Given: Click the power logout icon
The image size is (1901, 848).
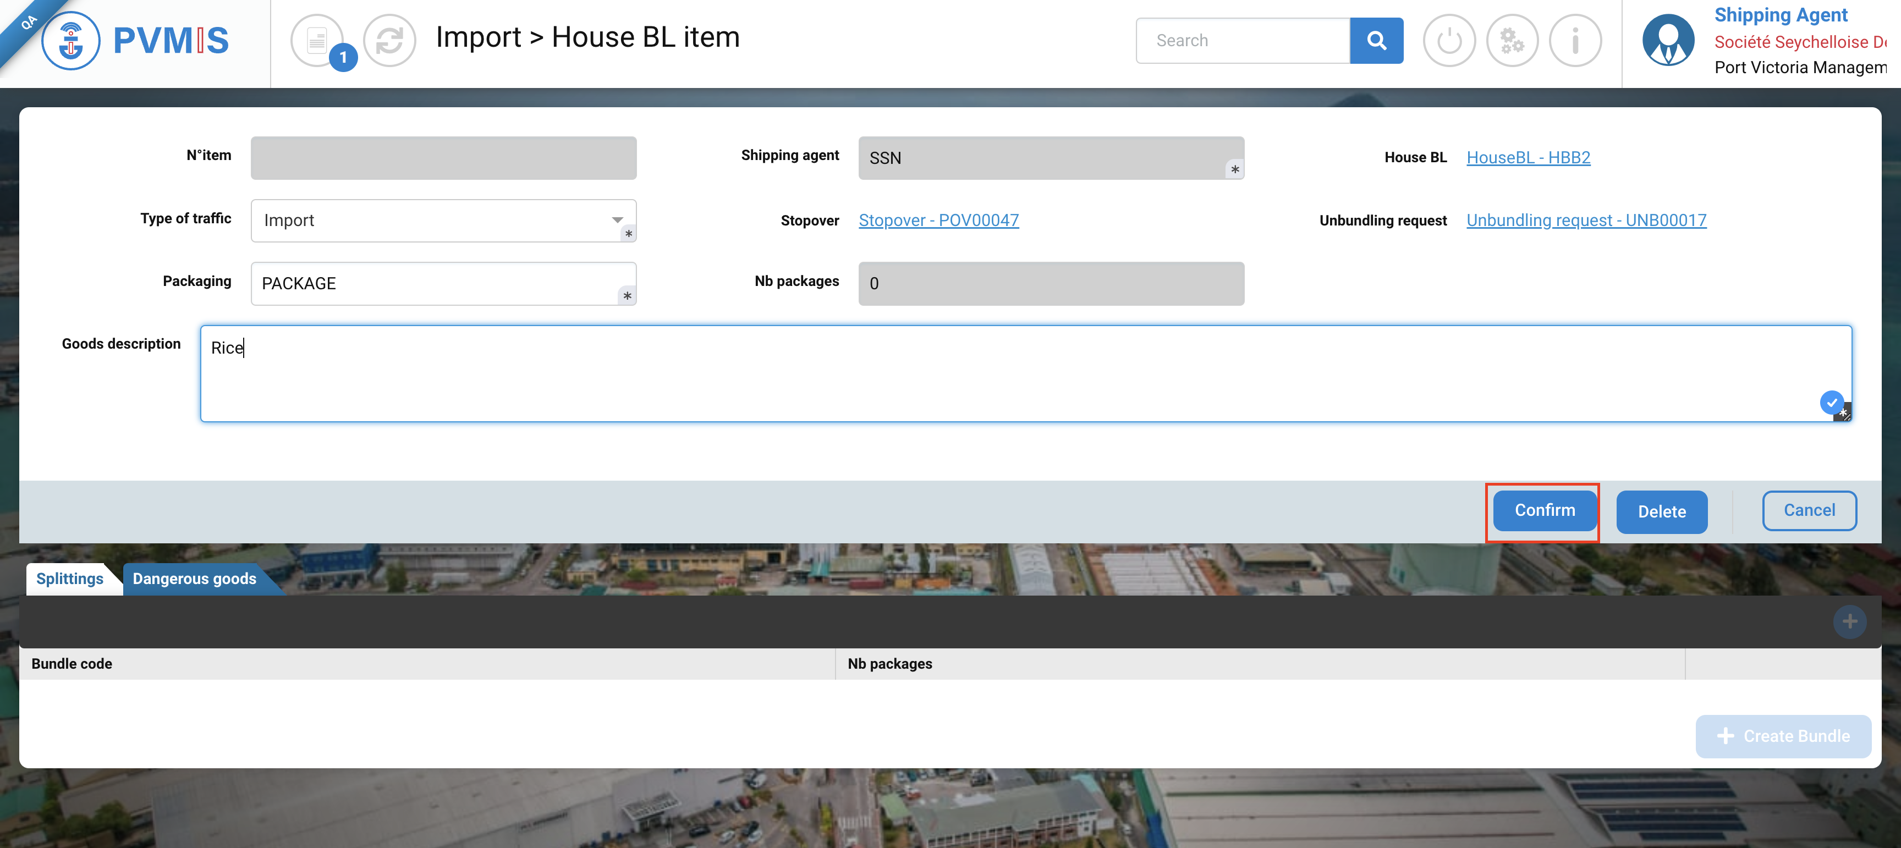Looking at the screenshot, I should coord(1449,41).
